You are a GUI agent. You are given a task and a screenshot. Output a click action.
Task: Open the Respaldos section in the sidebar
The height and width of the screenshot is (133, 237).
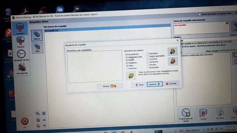click(x=20, y=29)
